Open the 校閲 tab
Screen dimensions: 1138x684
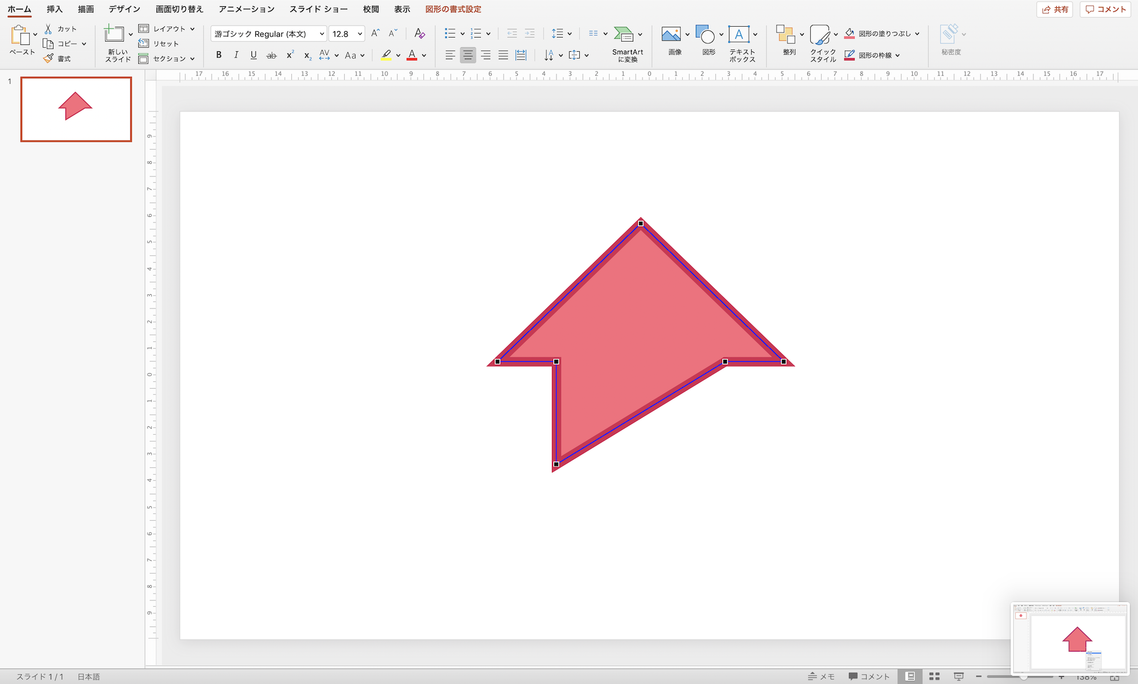[x=371, y=9]
